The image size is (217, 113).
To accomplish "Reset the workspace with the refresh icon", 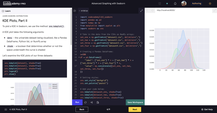I will (x=85, y=102).
